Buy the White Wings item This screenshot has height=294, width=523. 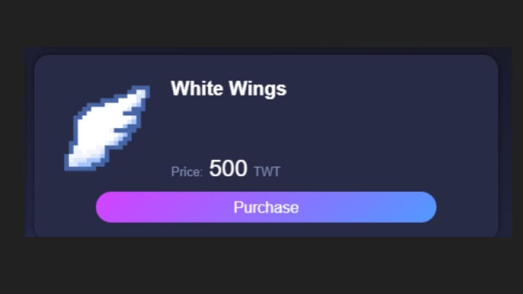tap(266, 207)
